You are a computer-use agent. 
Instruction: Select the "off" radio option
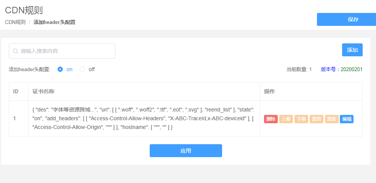click(x=82, y=70)
